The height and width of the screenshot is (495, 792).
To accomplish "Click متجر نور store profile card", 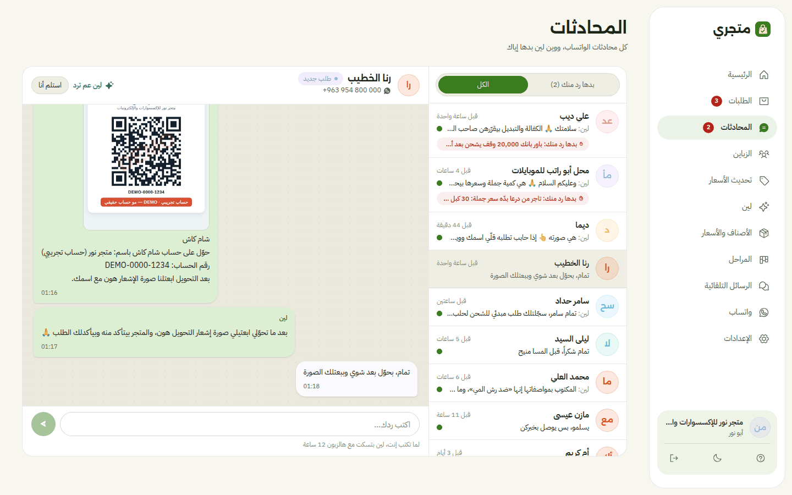I will (x=717, y=427).
